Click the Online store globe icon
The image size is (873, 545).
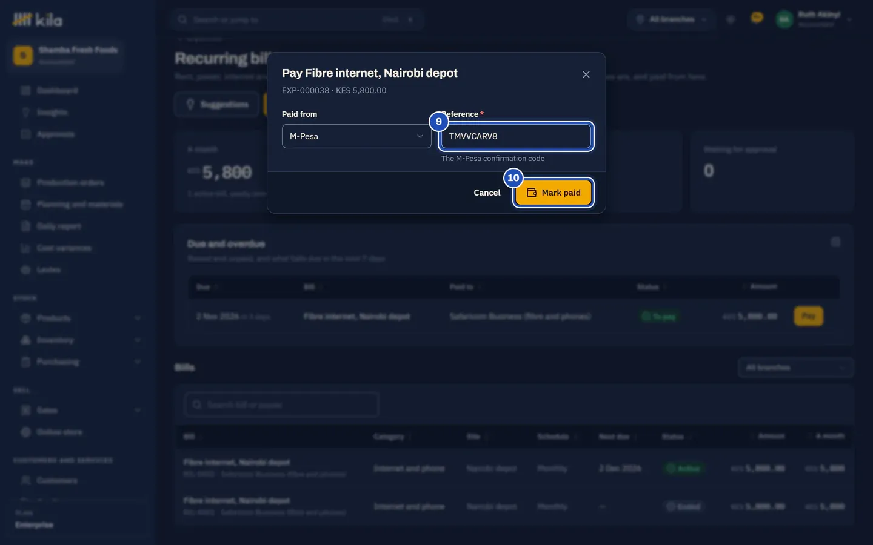coord(25,432)
